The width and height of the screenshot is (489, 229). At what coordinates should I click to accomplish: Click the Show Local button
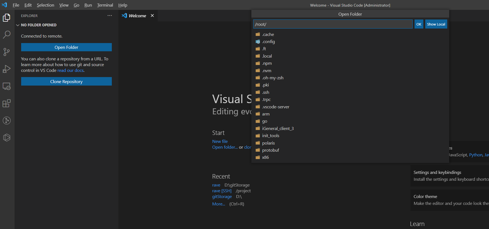(436, 24)
